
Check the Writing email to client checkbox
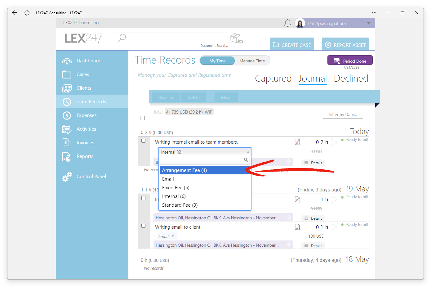coord(143,226)
